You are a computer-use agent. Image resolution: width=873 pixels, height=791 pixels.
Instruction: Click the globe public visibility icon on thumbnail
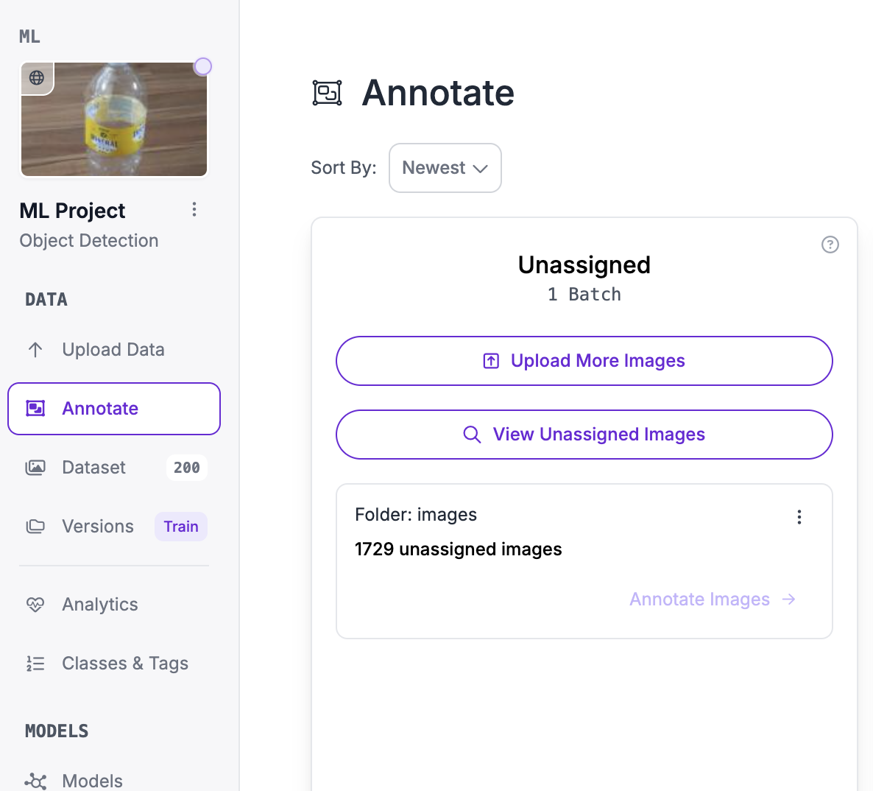pyautogui.click(x=37, y=77)
